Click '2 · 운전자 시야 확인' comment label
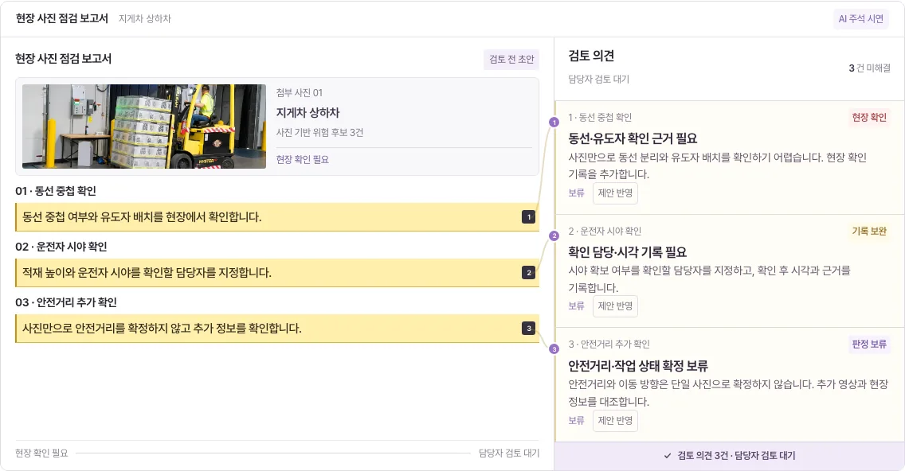905x471 pixels. pos(605,232)
